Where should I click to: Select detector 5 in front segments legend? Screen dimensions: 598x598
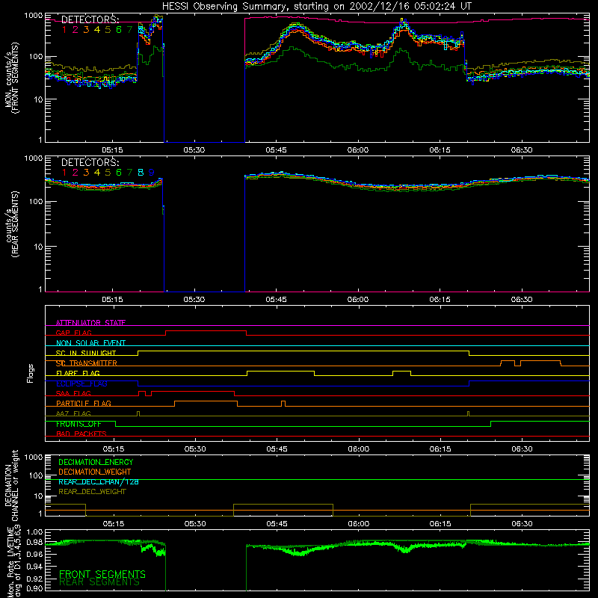[108, 30]
